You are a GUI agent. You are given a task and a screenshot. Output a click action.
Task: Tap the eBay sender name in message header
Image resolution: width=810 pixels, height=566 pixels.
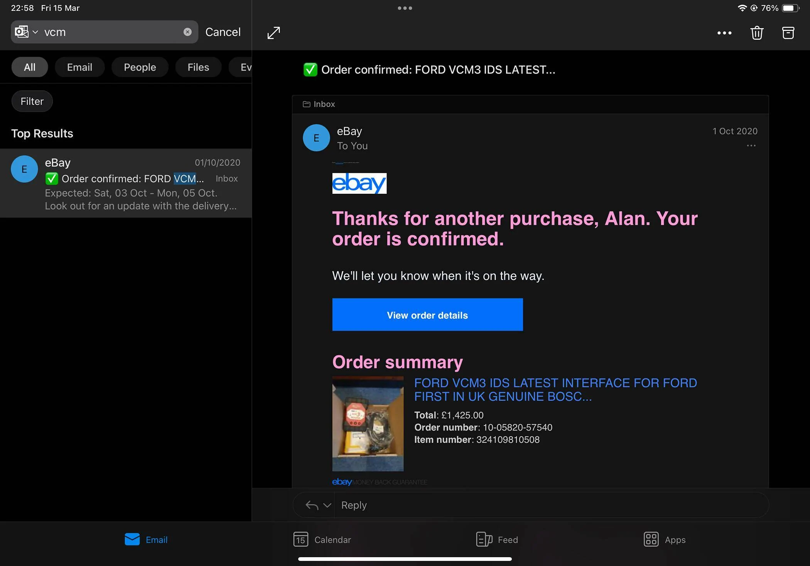[x=349, y=131]
